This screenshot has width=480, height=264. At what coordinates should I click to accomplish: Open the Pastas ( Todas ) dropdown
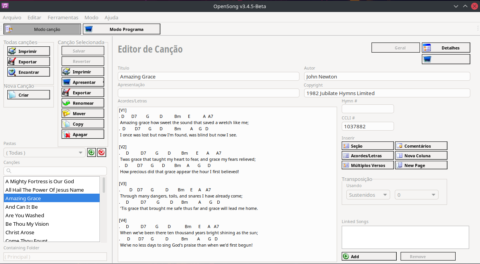pyautogui.click(x=44, y=152)
